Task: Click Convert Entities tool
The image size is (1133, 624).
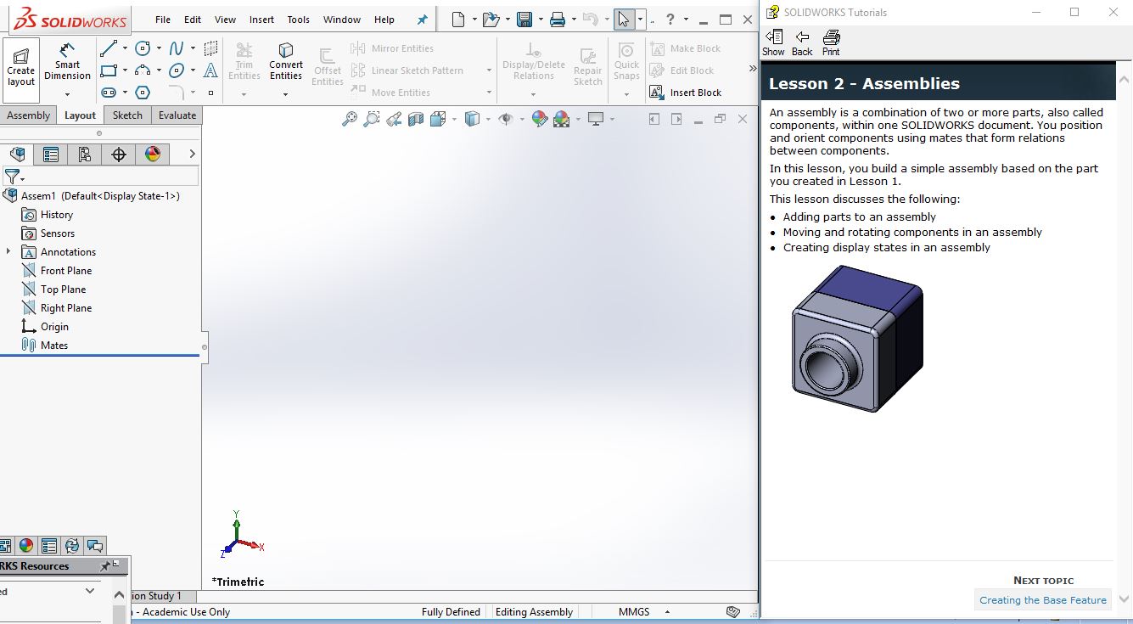Action: click(286, 61)
